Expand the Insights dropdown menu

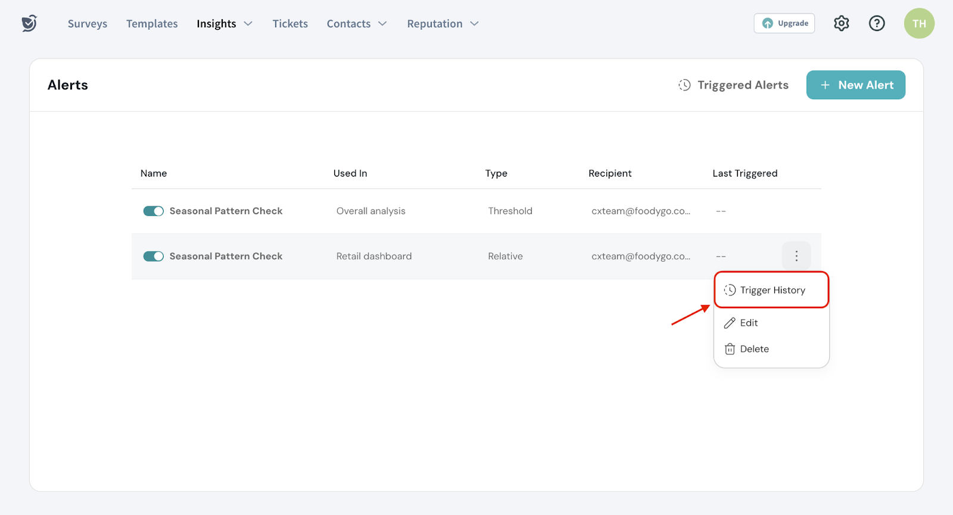tap(225, 24)
